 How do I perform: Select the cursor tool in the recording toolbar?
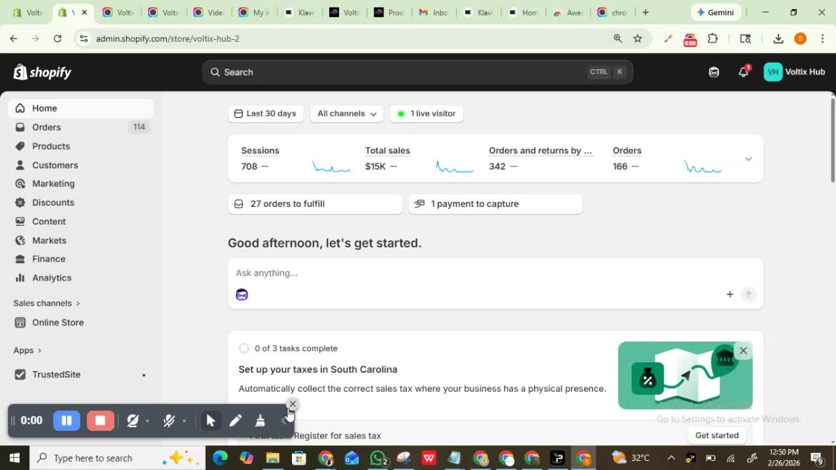(x=211, y=420)
